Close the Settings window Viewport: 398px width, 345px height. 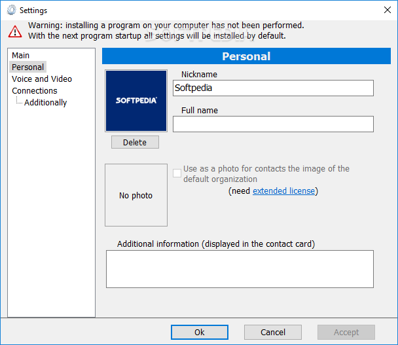pos(388,10)
